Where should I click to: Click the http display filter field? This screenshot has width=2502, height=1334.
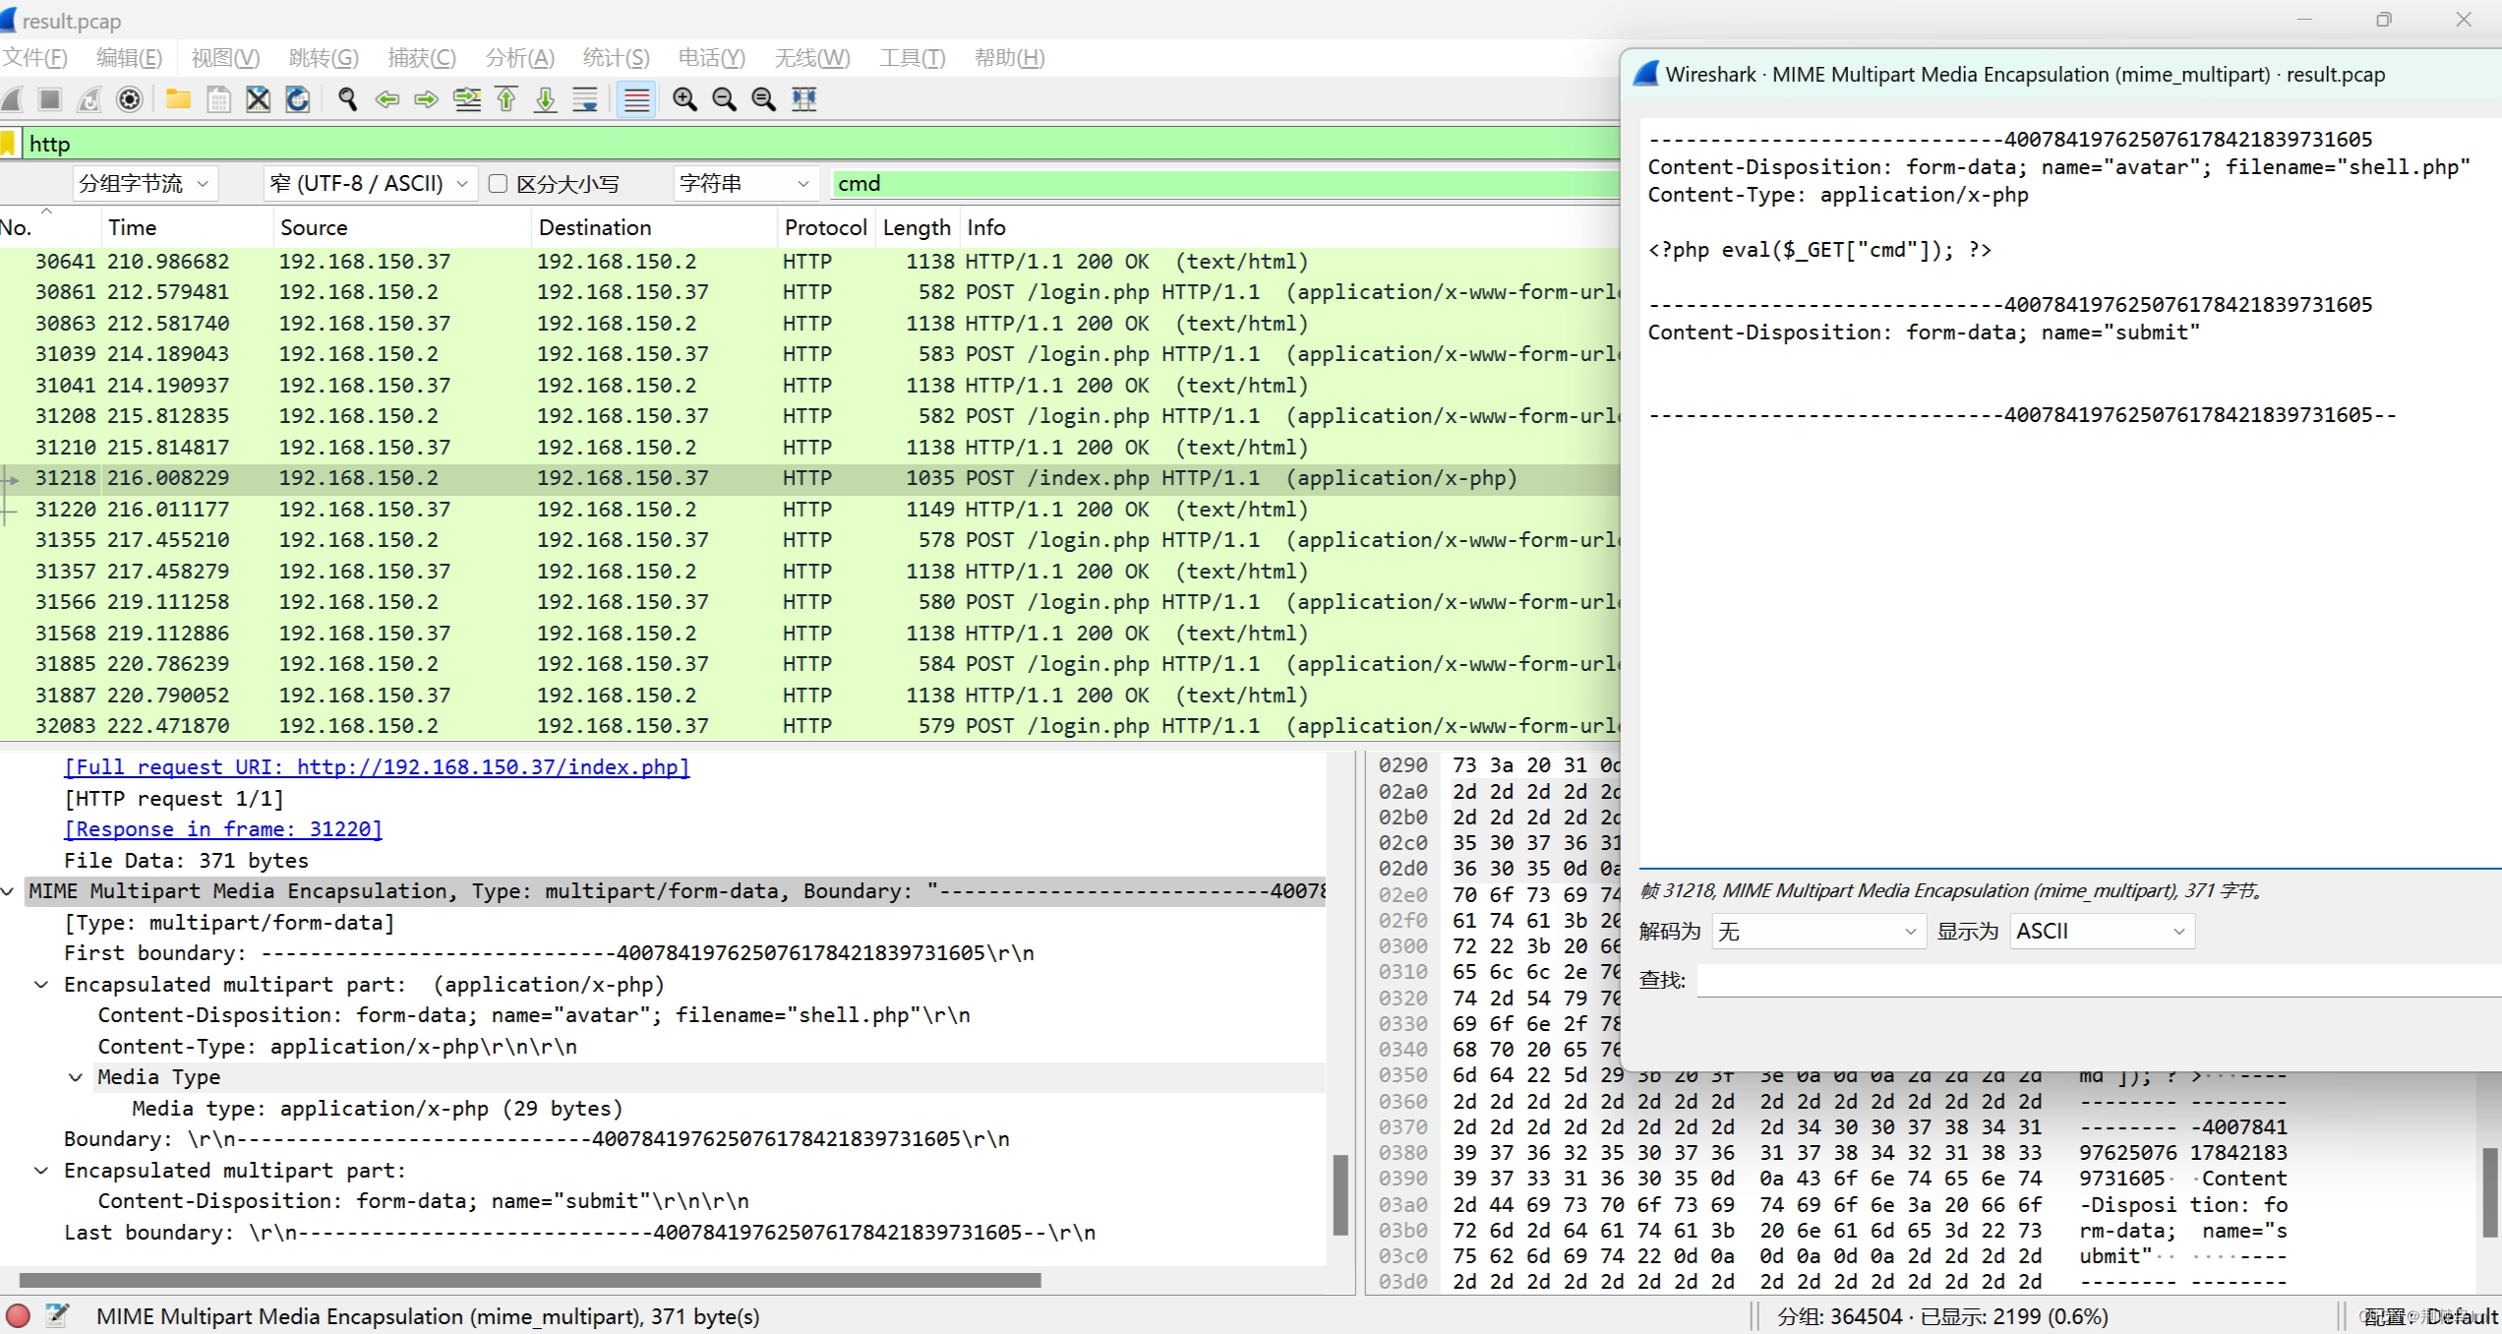tap(821, 145)
